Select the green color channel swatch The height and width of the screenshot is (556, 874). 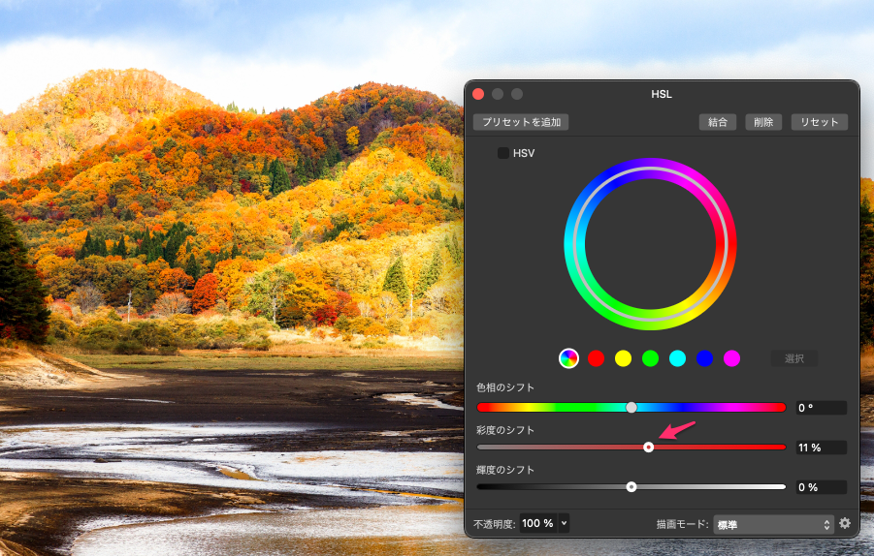[650, 358]
